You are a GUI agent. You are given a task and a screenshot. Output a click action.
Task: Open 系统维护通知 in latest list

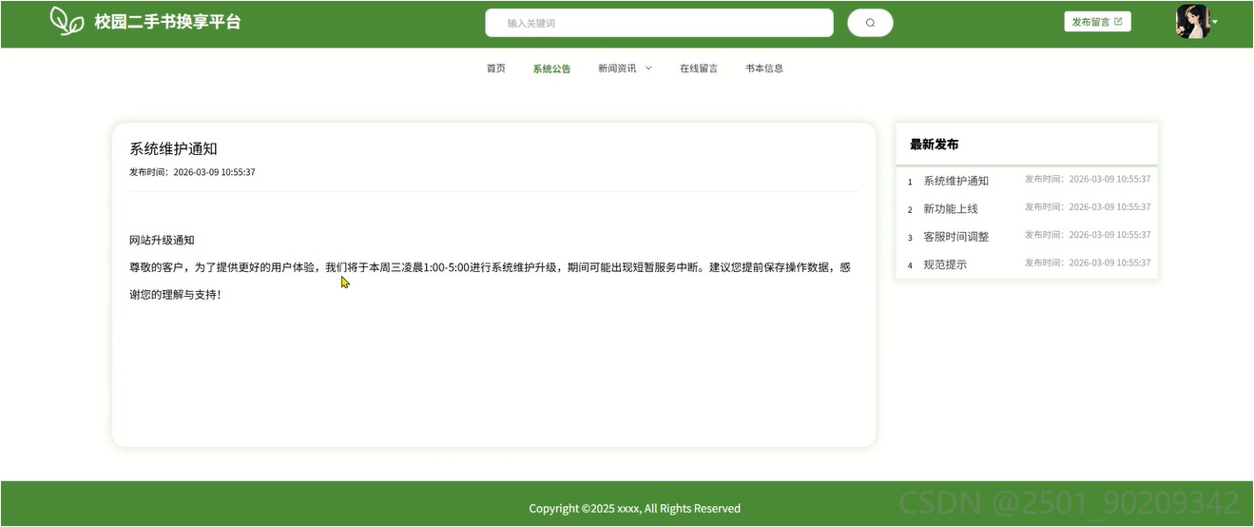click(956, 181)
